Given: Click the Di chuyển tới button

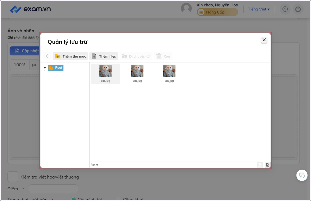Looking at the screenshot, I should pos(136,56).
